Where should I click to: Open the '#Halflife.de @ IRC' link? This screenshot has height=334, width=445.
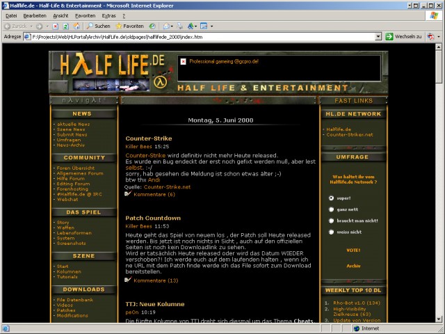[79, 194]
